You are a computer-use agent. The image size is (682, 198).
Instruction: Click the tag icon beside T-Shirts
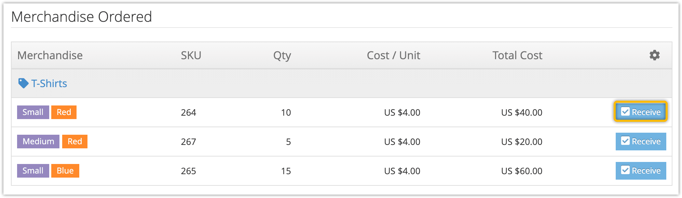coord(23,83)
